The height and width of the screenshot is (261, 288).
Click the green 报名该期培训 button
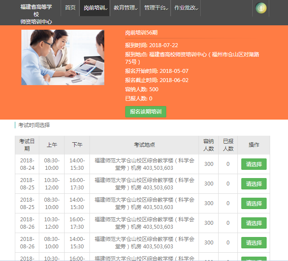[146, 112]
